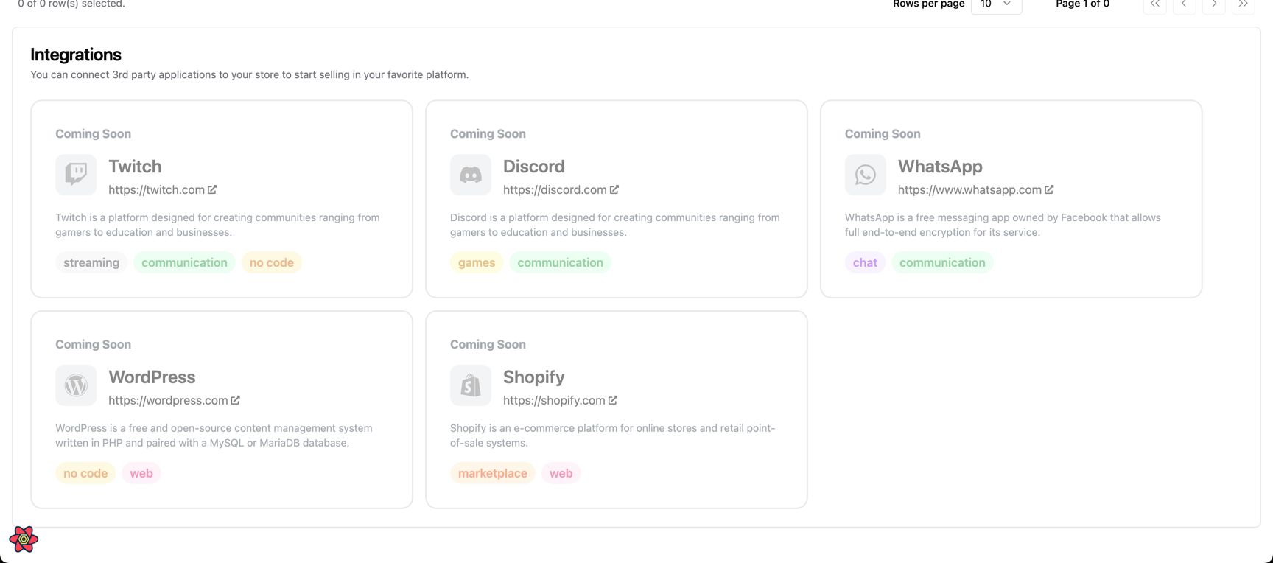1273x563 pixels.
Task: Click the communication tag on Discord card
Action: (x=560, y=262)
